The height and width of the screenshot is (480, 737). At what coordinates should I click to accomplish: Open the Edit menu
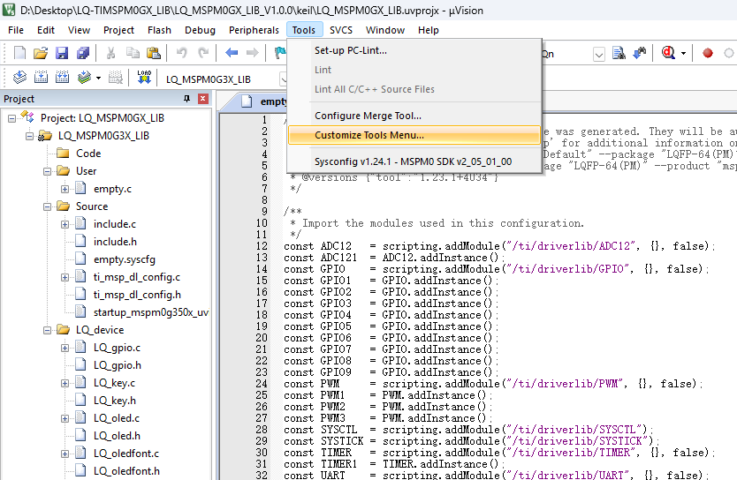coord(46,30)
